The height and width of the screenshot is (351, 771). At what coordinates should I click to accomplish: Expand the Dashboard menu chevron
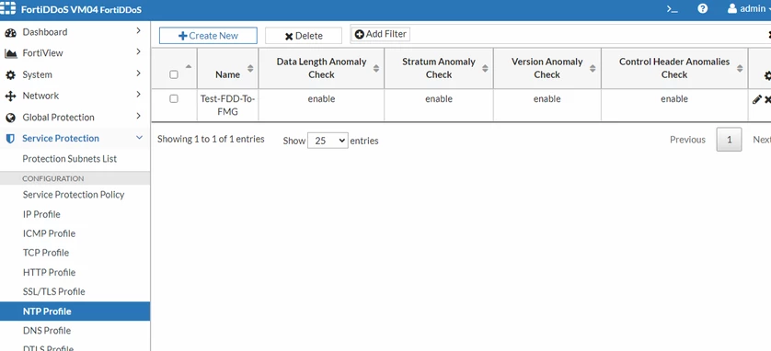138,30
